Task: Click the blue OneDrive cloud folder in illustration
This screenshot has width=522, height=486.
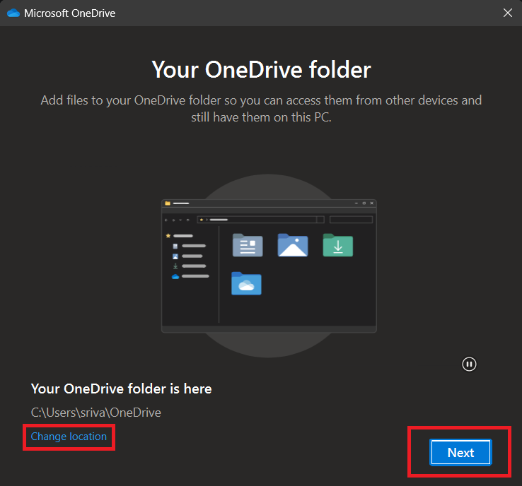Action: [x=246, y=283]
